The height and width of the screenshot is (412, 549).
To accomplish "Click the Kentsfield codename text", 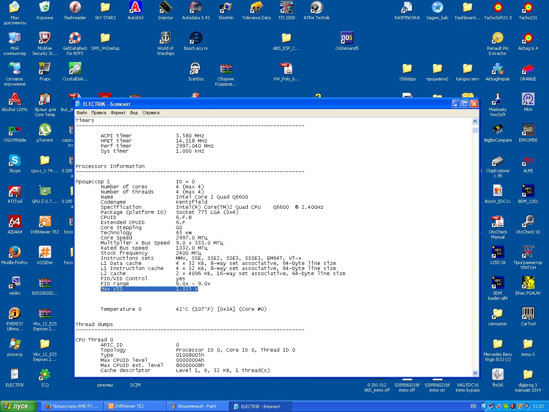I will [x=191, y=202].
